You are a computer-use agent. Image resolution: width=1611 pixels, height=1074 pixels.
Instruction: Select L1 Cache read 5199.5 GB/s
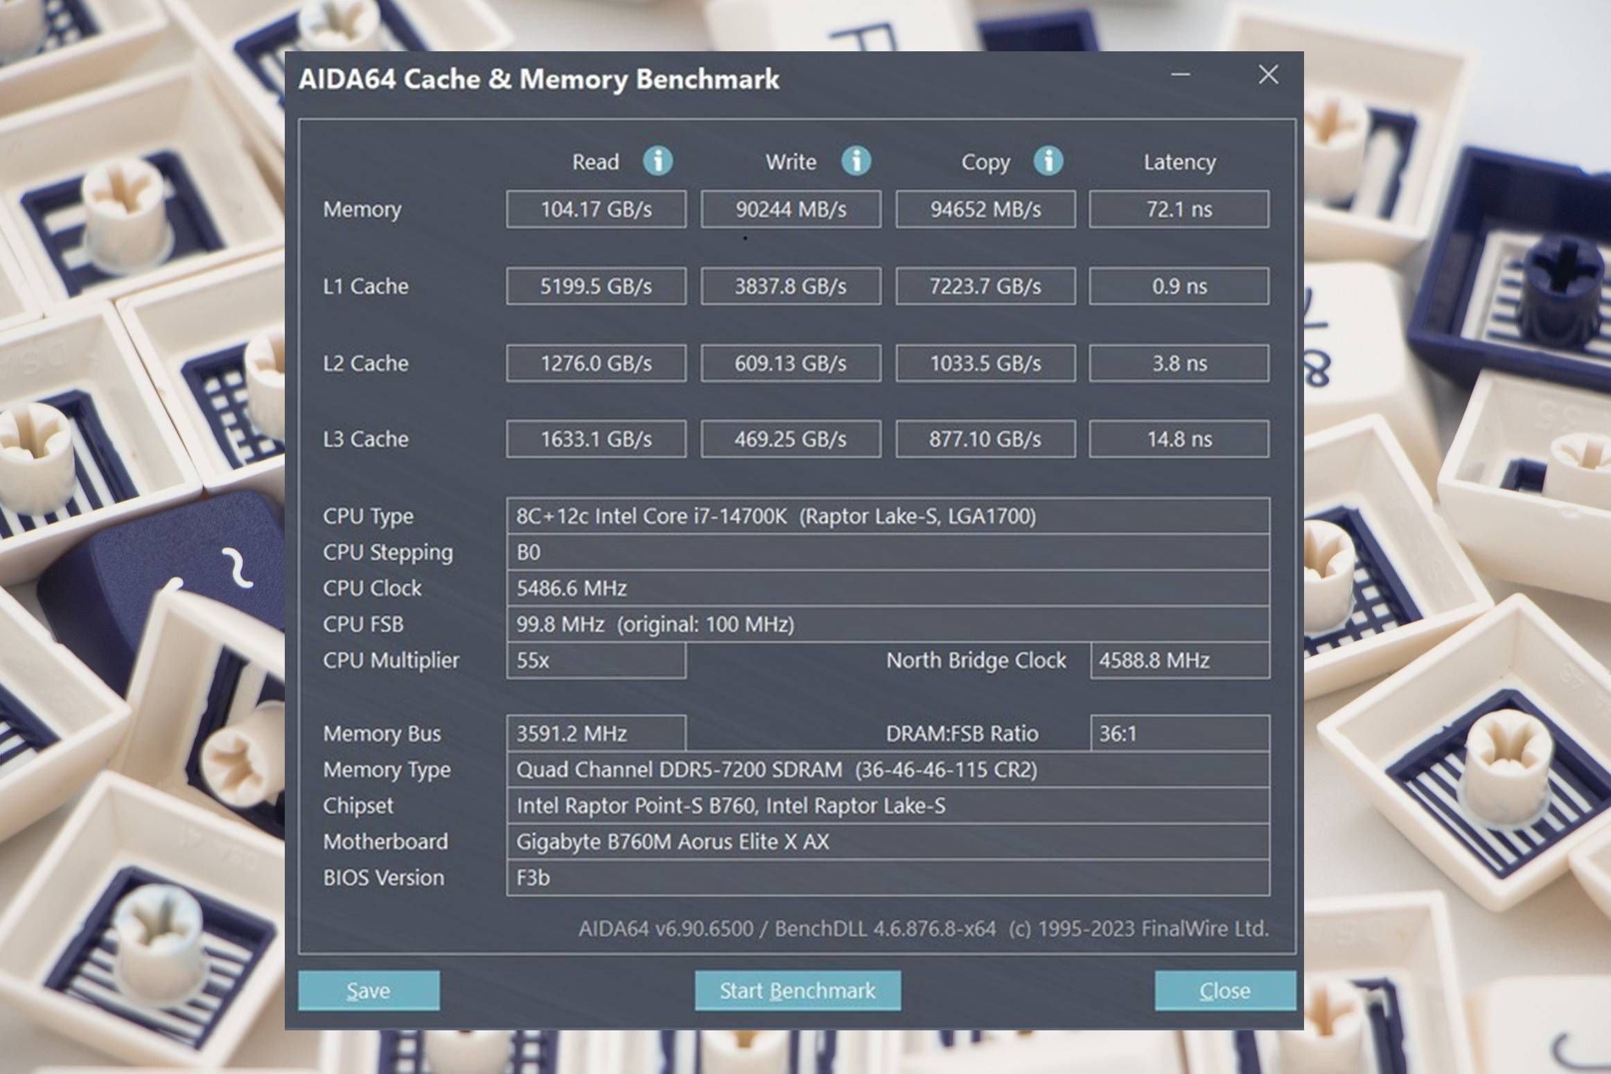[x=596, y=285]
